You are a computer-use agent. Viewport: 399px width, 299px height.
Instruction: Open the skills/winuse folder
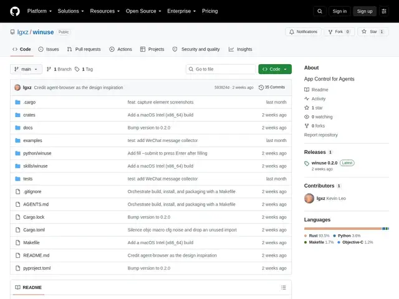[x=36, y=166]
